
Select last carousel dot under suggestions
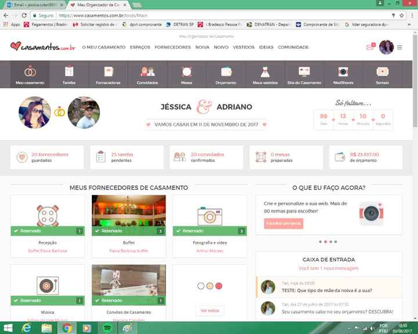[336, 242]
